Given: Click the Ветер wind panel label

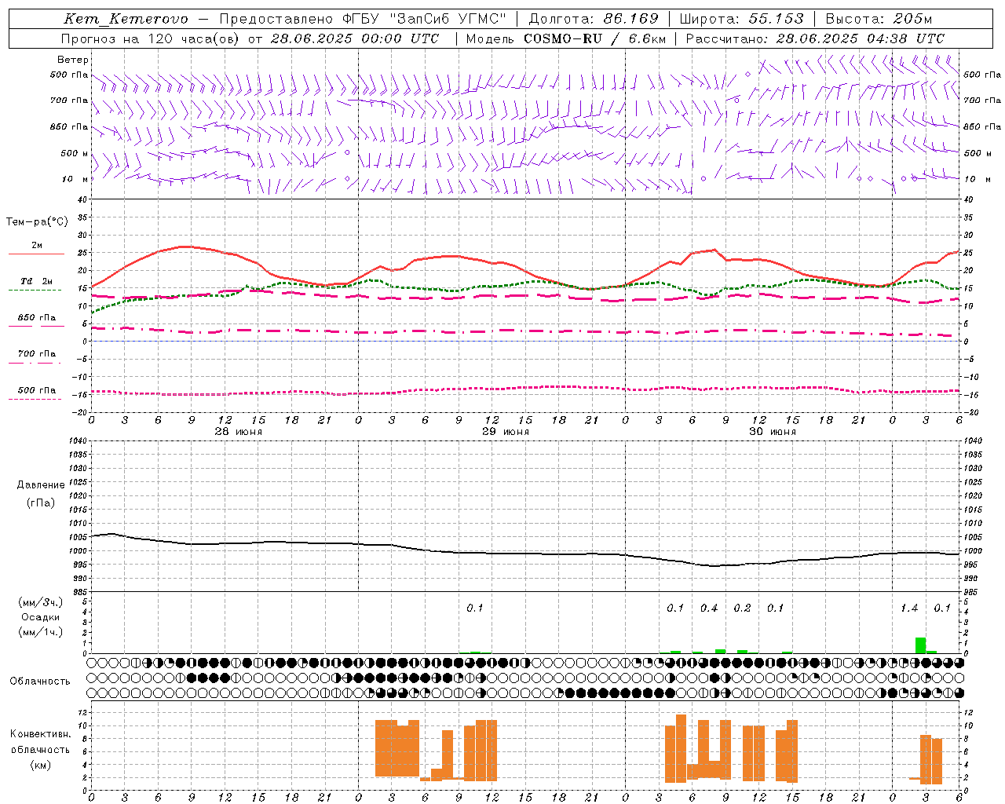Looking at the screenshot, I should point(73,60).
